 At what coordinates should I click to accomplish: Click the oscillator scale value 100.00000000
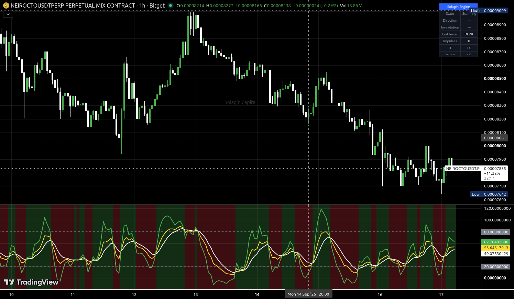point(497,220)
